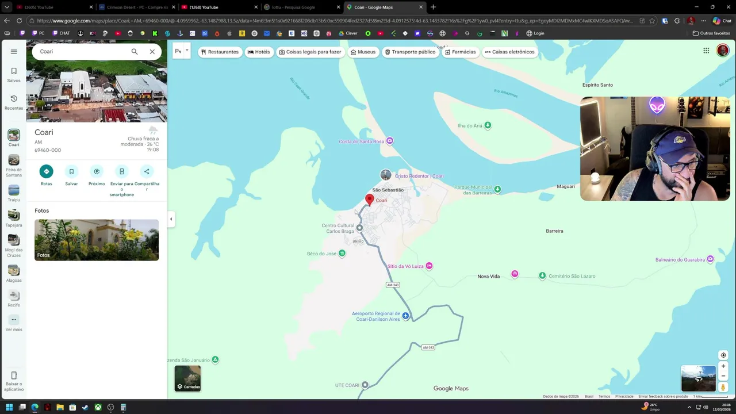Select Traipu recent place

[14, 193]
